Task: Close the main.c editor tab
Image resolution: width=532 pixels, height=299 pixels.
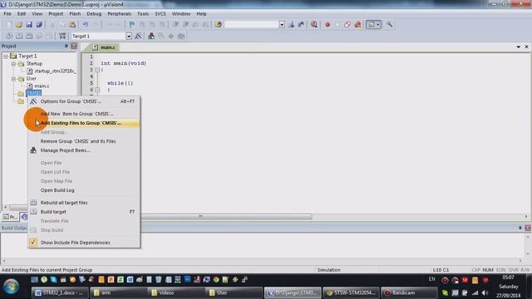Action: point(526,47)
